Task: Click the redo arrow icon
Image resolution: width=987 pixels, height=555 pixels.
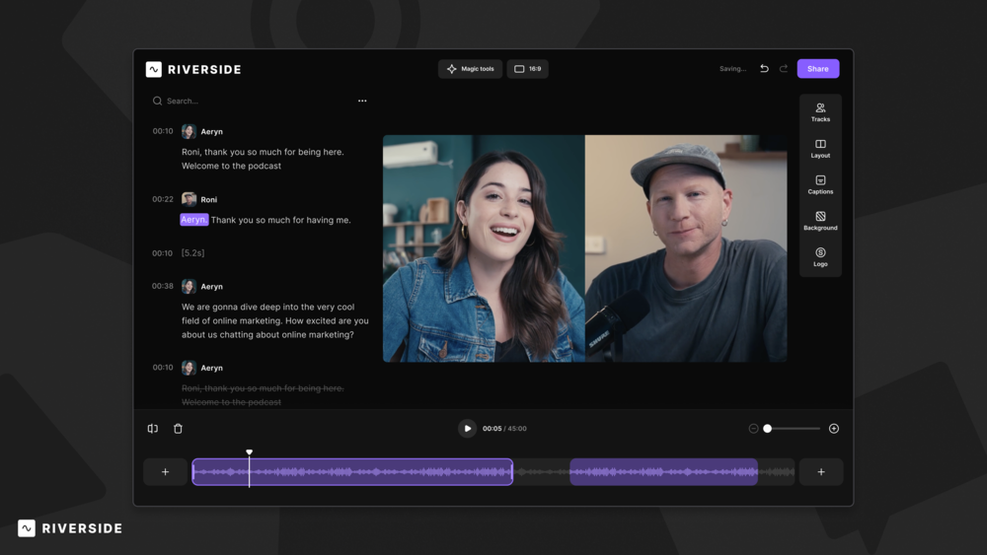Action: coord(784,69)
